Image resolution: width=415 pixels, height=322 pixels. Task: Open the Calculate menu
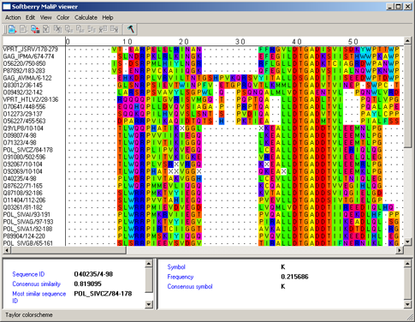[x=86, y=17]
